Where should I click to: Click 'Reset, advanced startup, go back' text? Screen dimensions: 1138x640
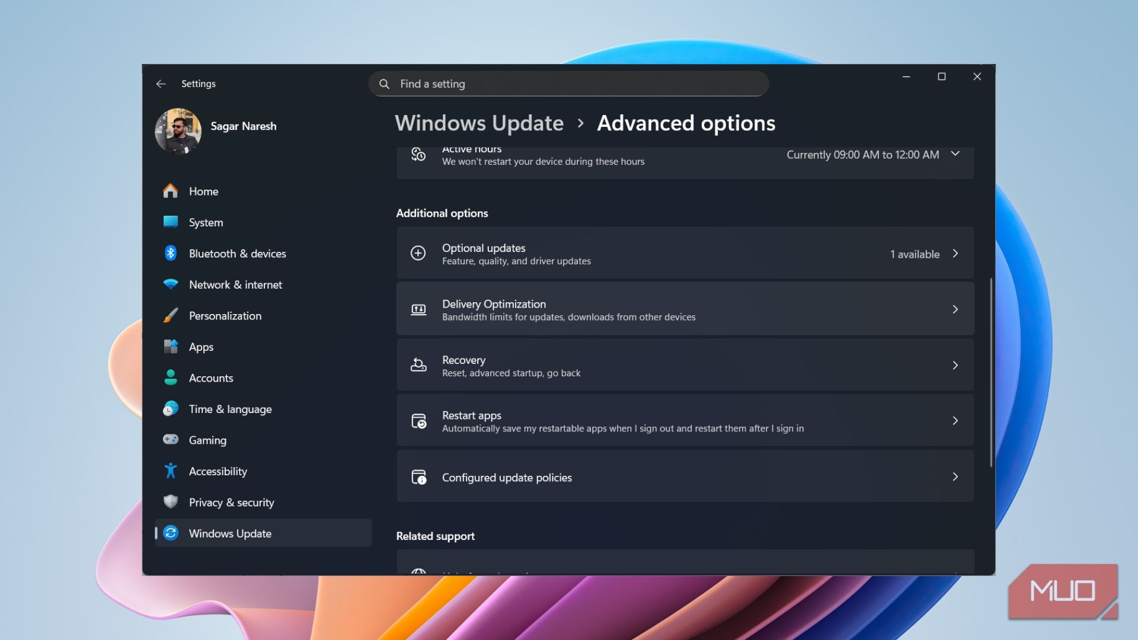(511, 373)
